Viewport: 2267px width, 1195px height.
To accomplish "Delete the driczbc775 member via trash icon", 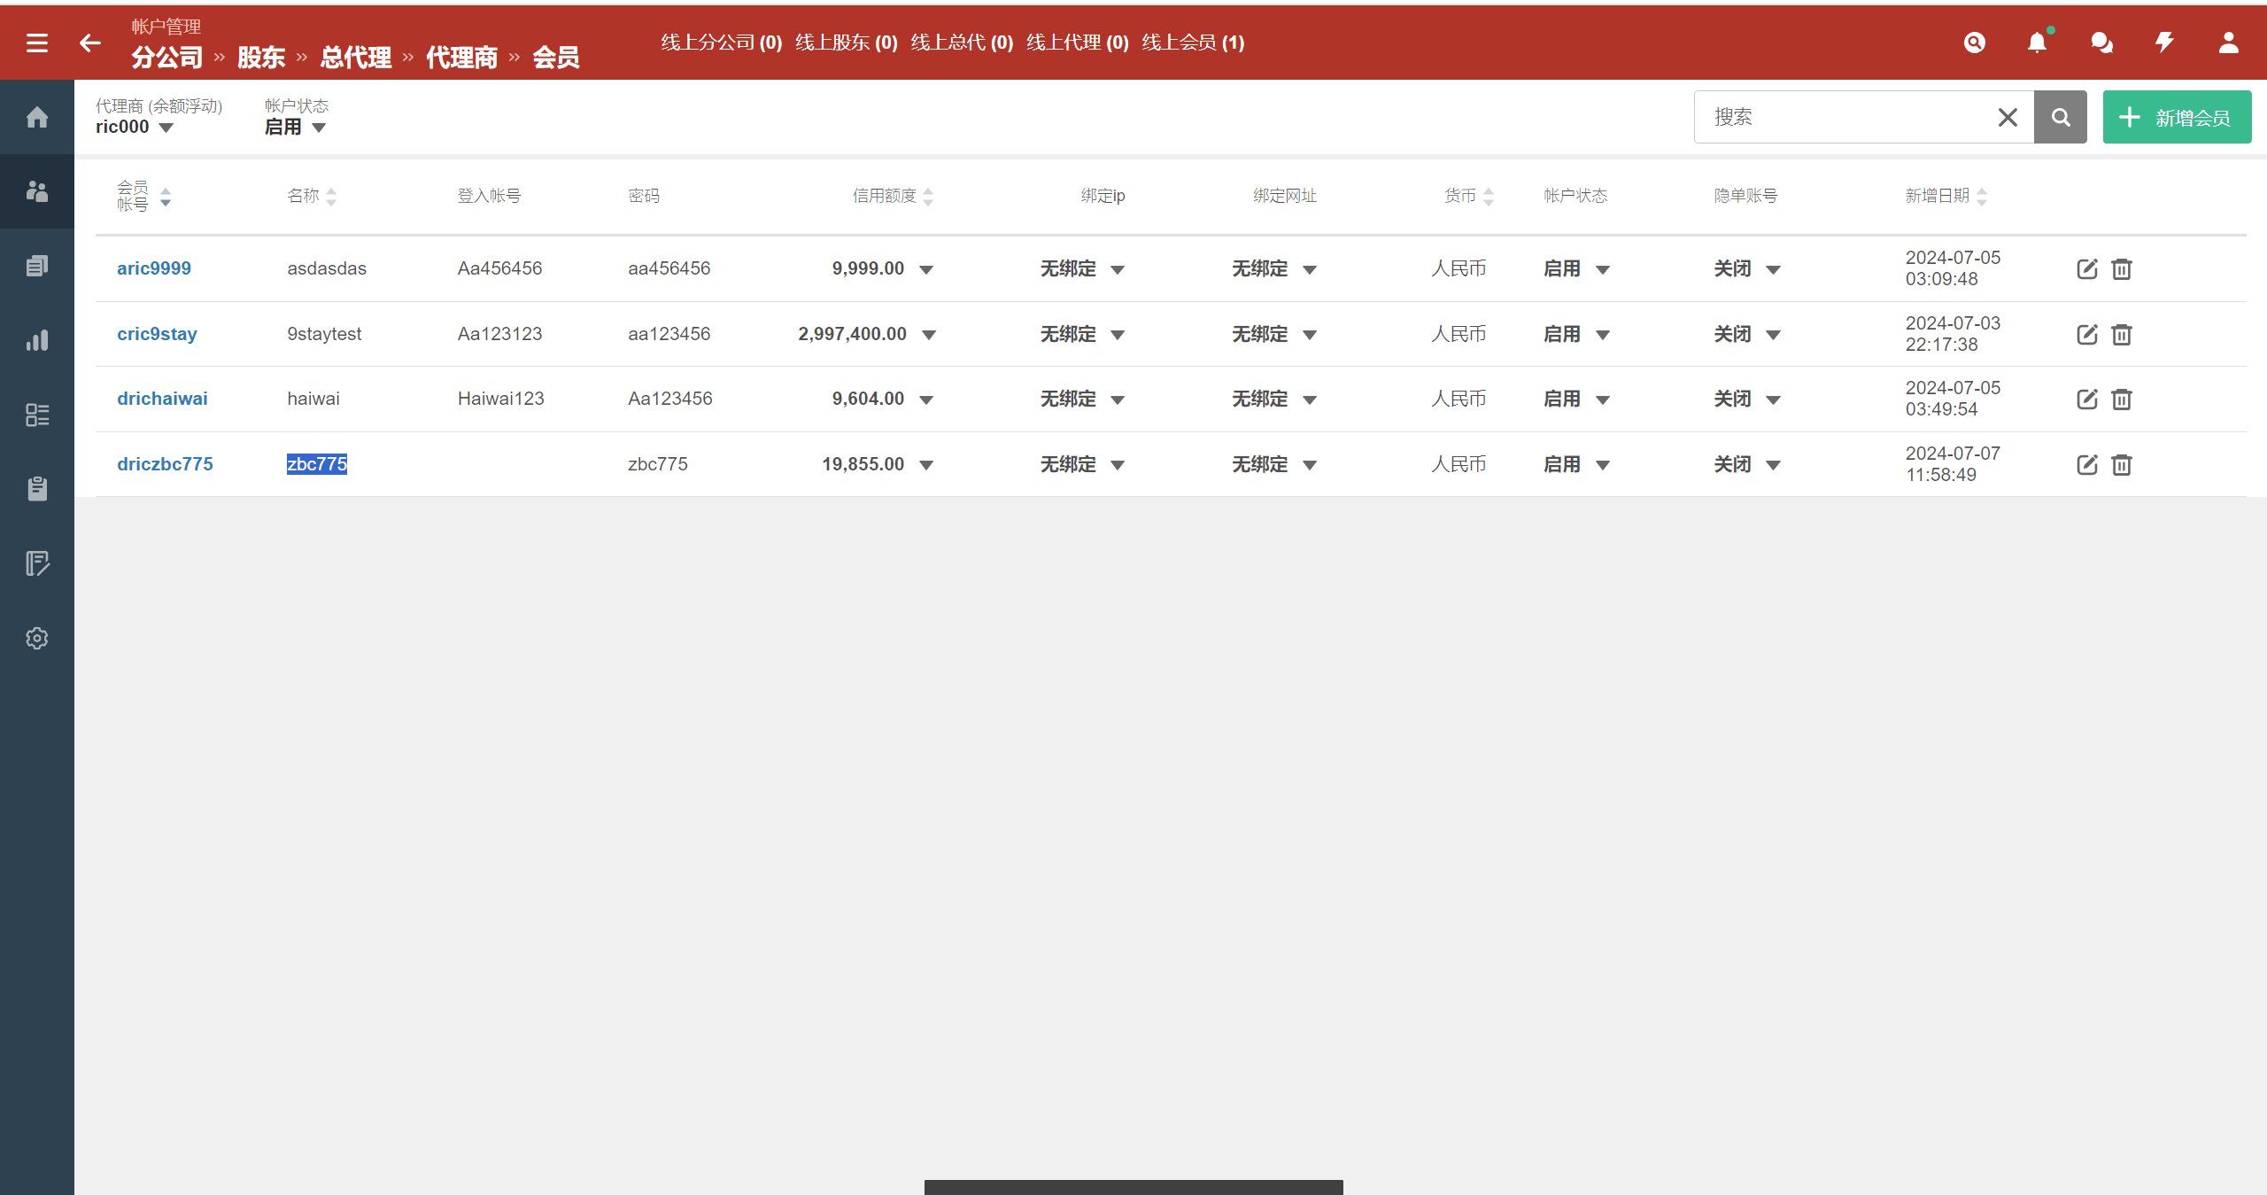I will pos(2122,464).
